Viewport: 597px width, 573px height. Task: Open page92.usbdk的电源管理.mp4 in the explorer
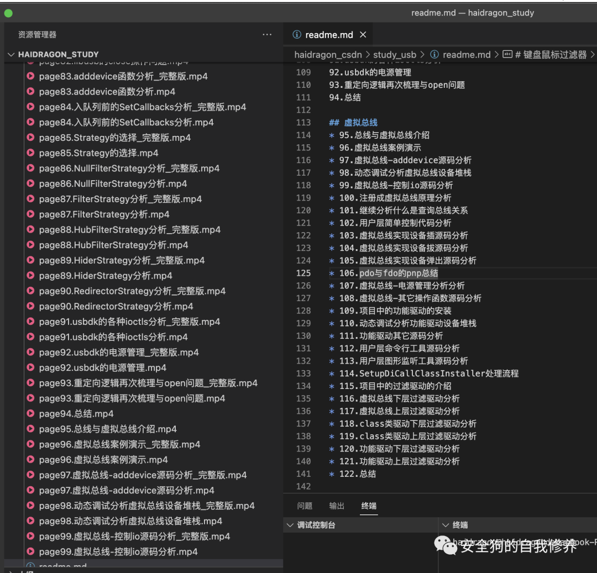[102, 368]
